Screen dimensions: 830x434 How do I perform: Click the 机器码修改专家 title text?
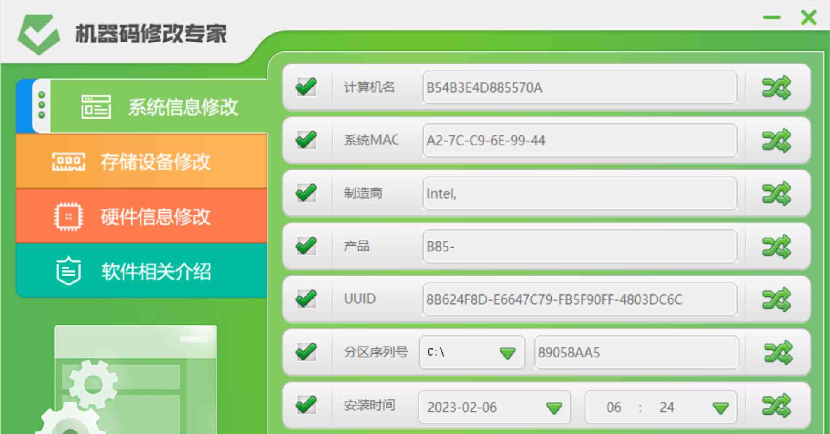click(151, 34)
